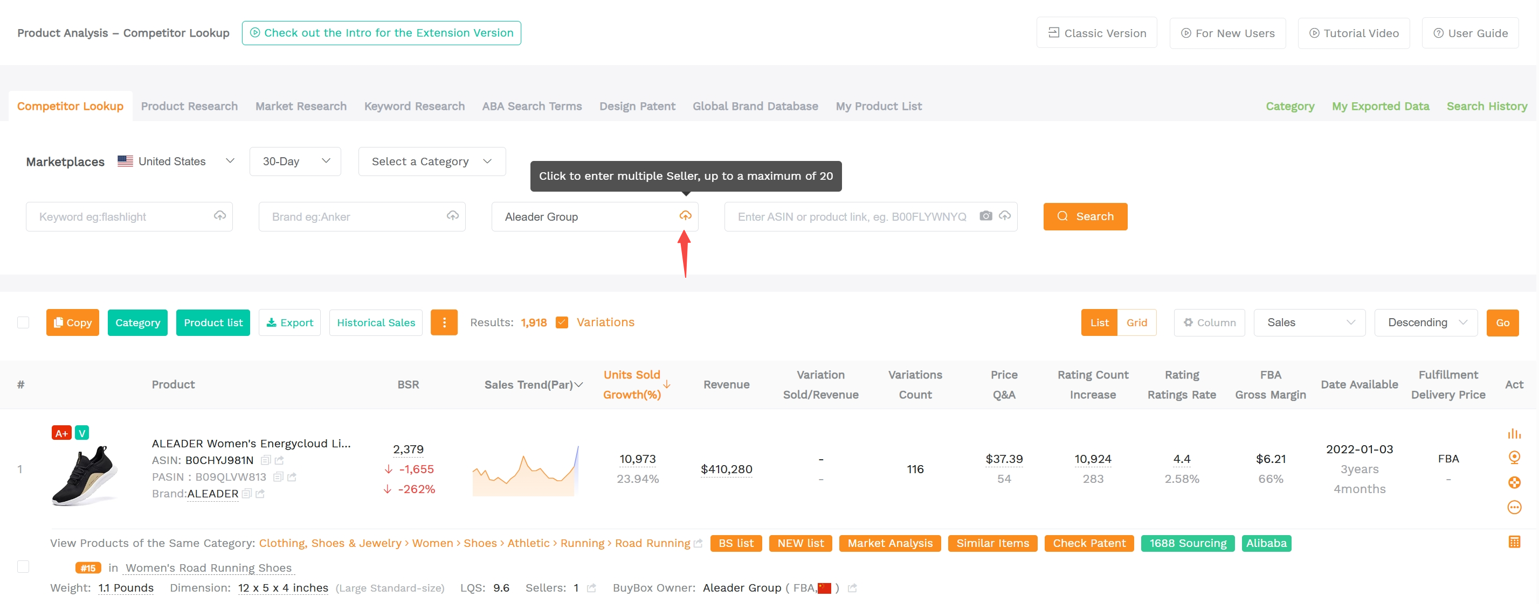Open Check out the Intro for Extension Version
The height and width of the screenshot is (604, 1539).
pos(381,33)
